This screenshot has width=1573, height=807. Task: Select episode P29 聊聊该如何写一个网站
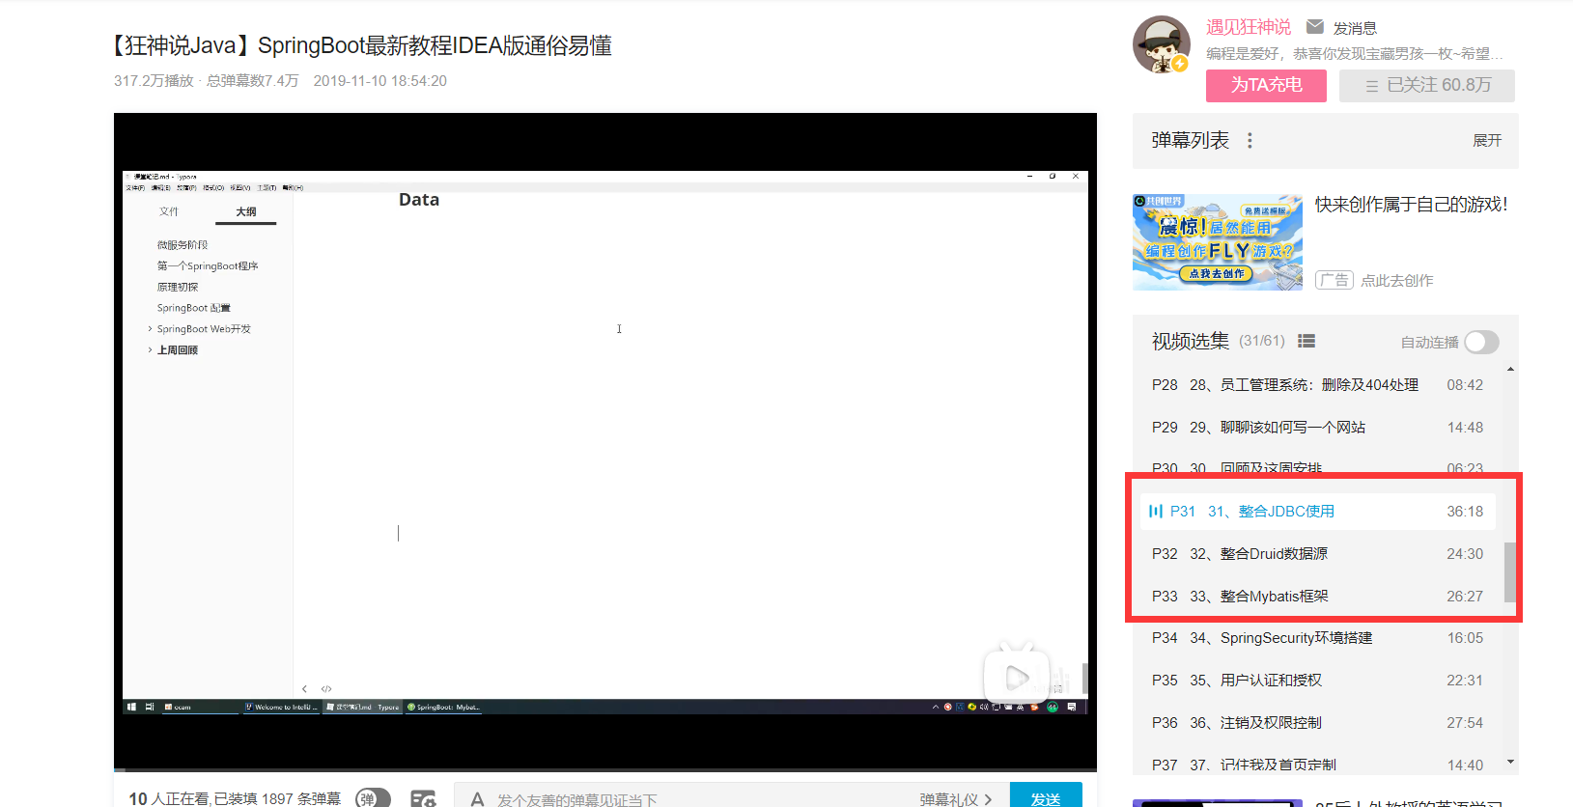(x=1317, y=428)
